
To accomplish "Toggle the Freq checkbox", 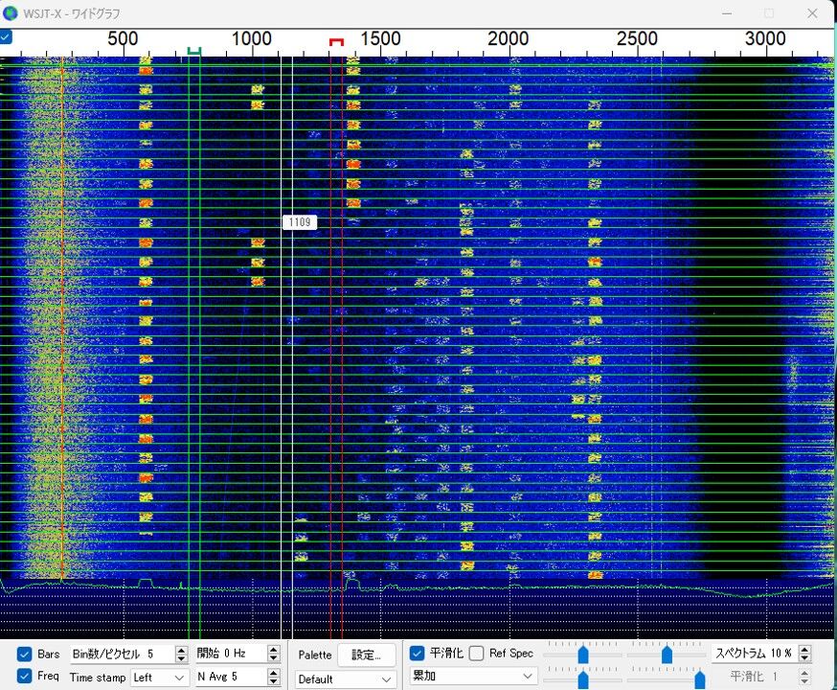I will [x=24, y=677].
